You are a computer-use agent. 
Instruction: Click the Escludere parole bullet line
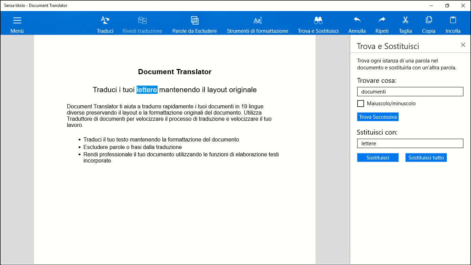point(132,147)
